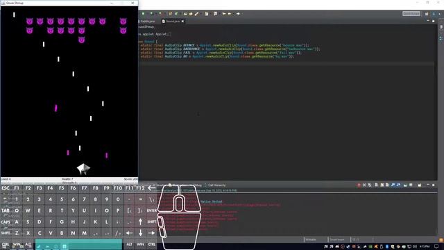Image resolution: width=444 pixels, height=250 pixels.
Task: Select the Java perspective icon at top right
Action: click(434, 14)
